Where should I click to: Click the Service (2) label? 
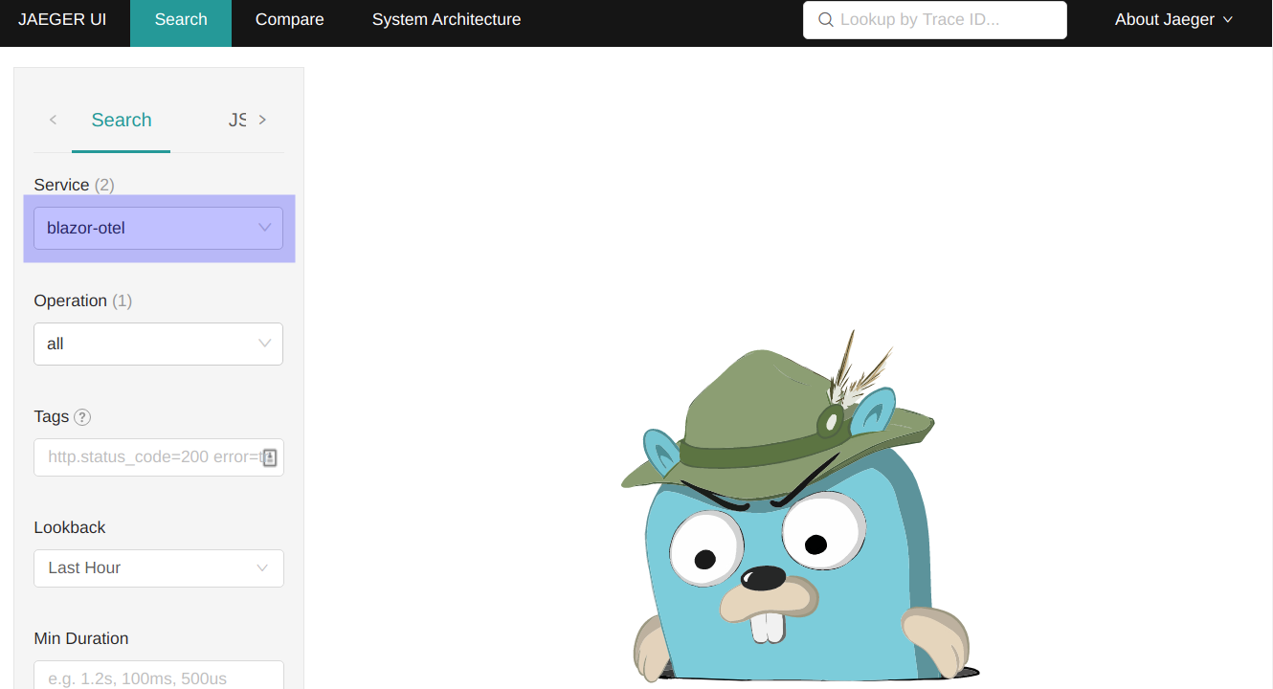[75, 185]
